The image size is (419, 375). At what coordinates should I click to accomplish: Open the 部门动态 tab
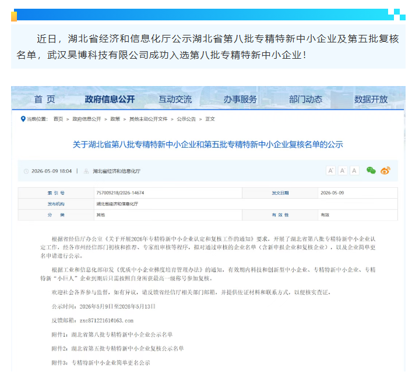(305, 99)
